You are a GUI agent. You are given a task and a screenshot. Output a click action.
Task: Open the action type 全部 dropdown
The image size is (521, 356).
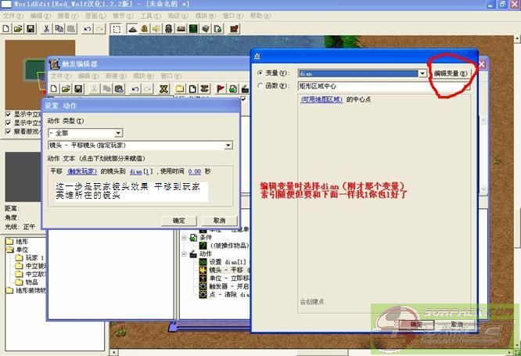[x=118, y=133]
